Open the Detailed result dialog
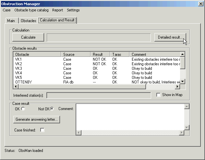The width and height of the screenshot is (205, 160). pos(170,37)
